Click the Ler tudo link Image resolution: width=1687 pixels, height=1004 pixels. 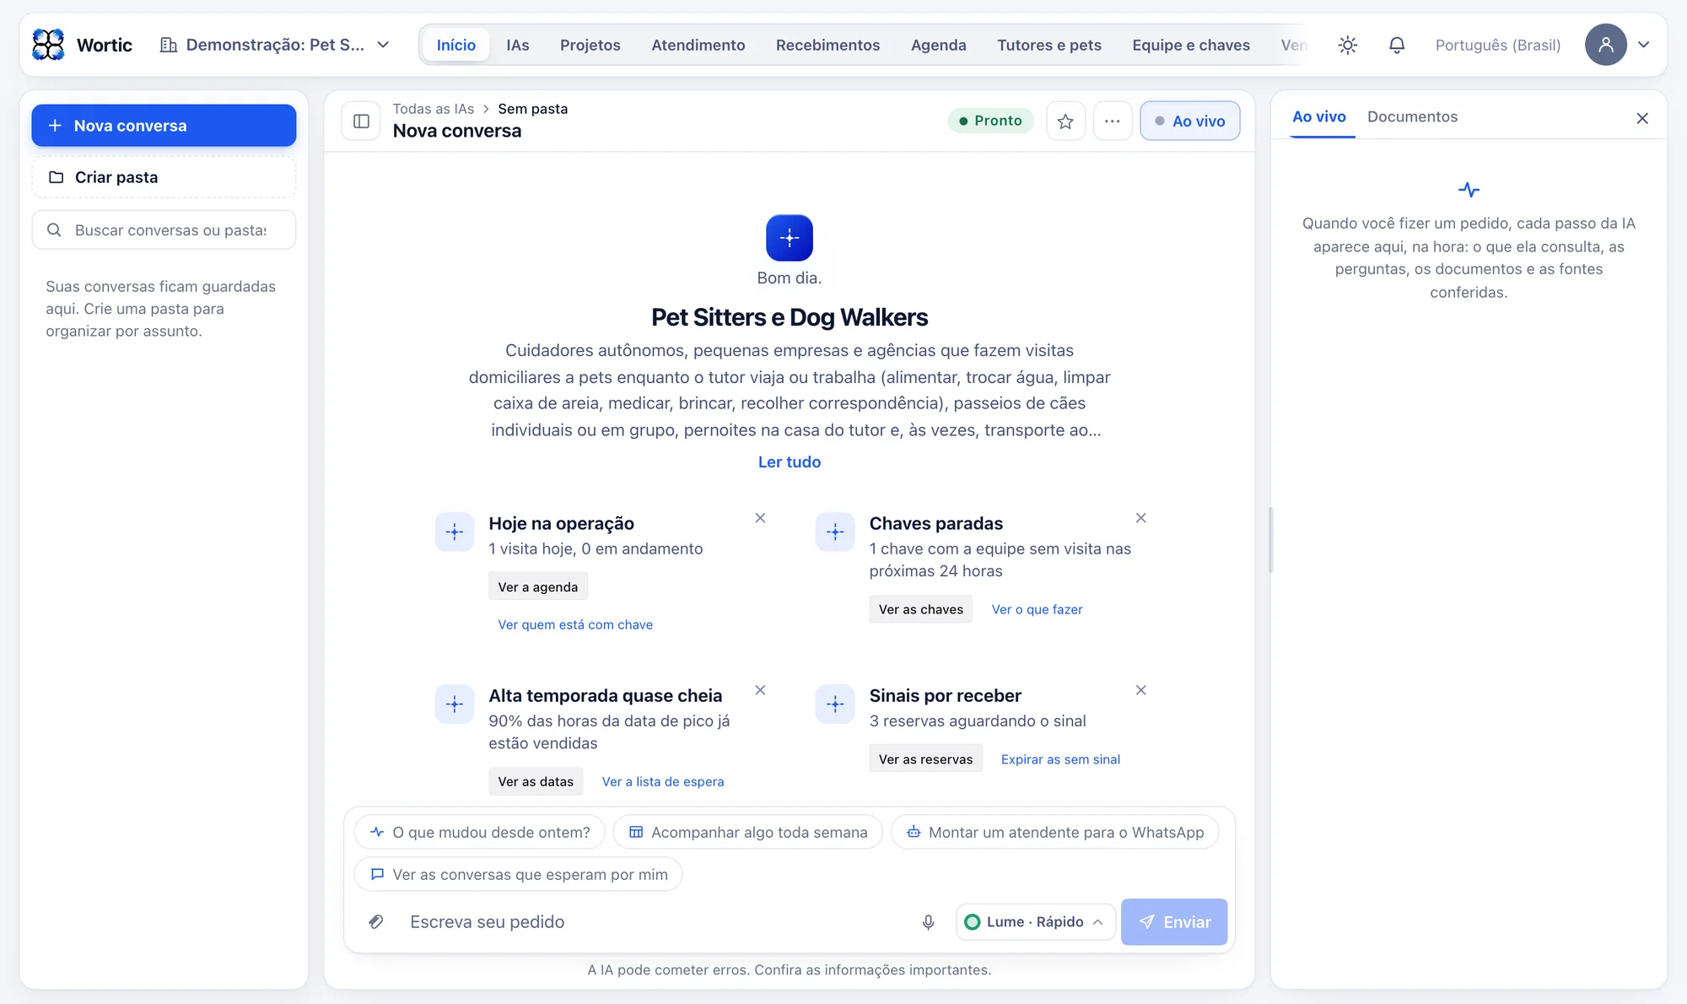[x=790, y=462]
